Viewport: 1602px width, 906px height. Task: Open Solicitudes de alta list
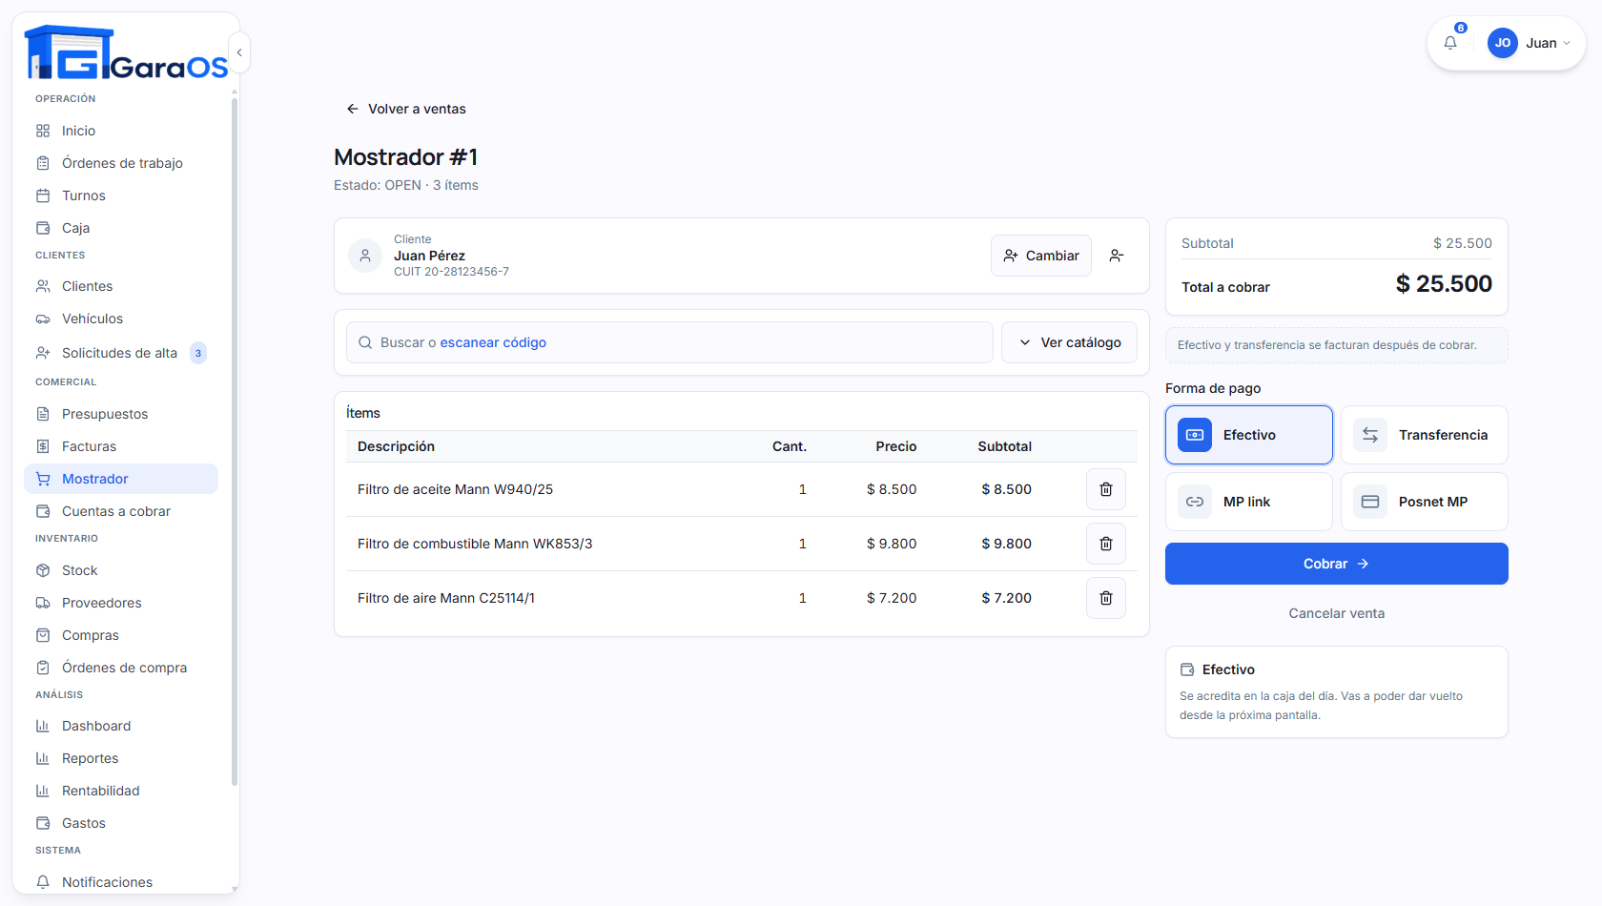[x=121, y=353]
